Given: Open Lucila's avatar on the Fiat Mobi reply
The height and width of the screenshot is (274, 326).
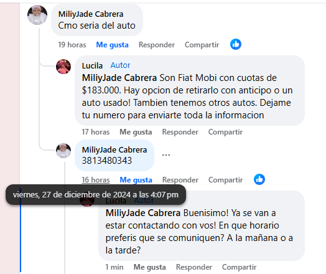Looking at the screenshot, I should click(x=63, y=67).
